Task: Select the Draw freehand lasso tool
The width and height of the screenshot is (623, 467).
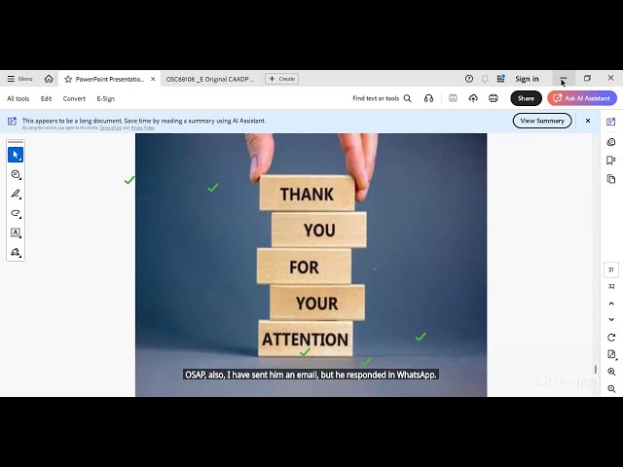Action: pyautogui.click(x=16, y=213)
